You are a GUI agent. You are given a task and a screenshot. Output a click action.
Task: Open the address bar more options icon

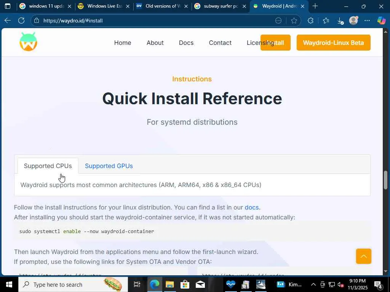pos(278,21)
